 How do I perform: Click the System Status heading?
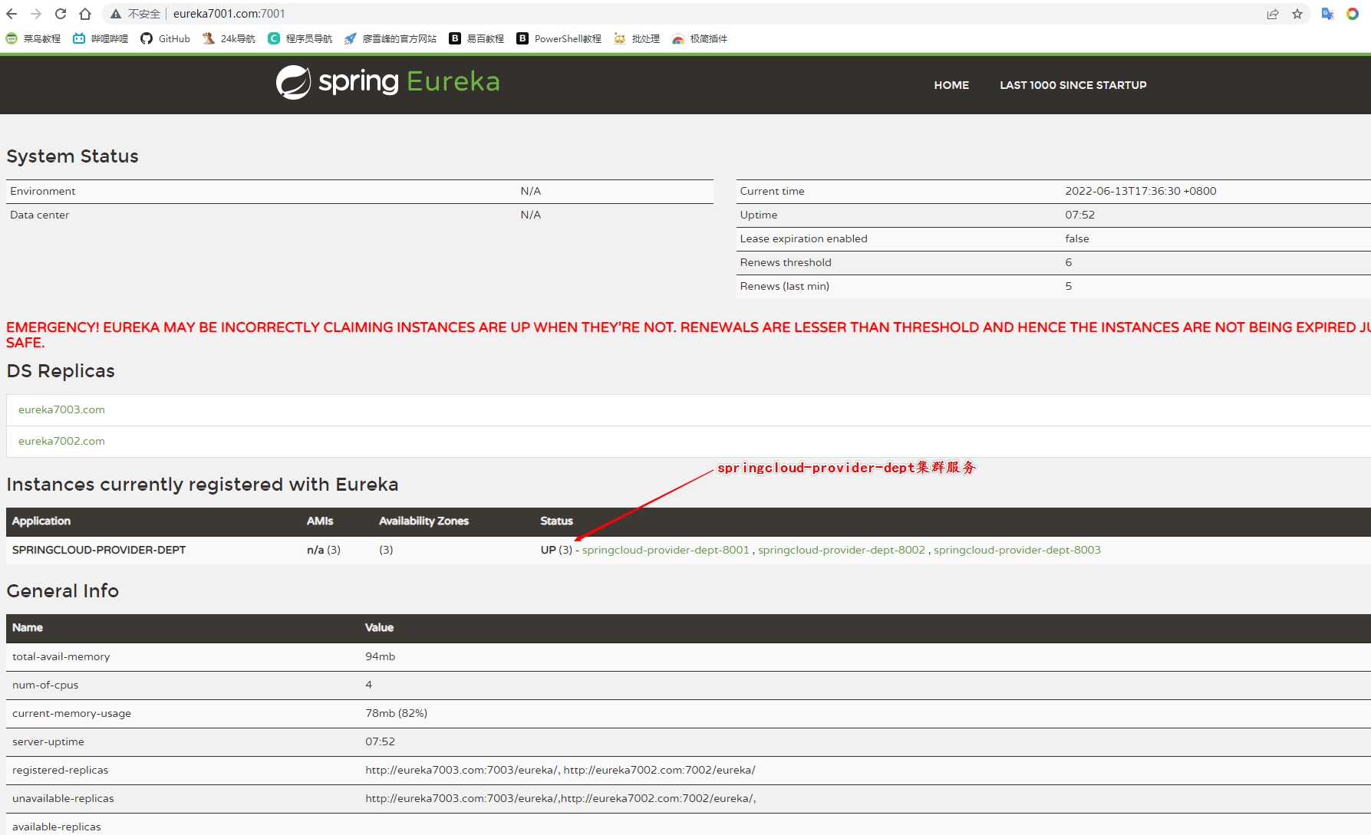(72, 156)
